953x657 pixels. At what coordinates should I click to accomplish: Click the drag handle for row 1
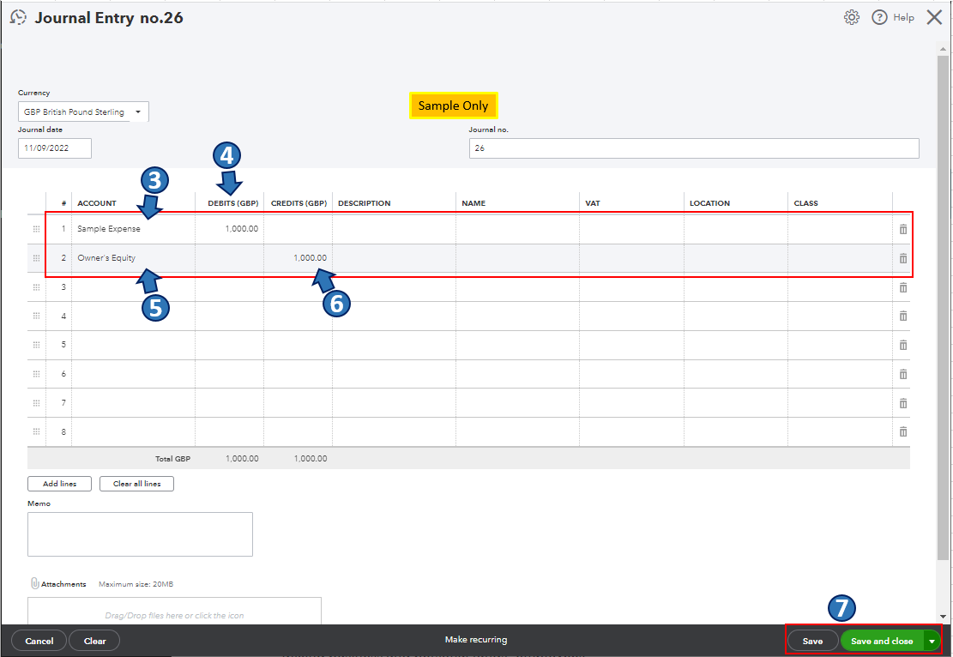click(36, 229)
